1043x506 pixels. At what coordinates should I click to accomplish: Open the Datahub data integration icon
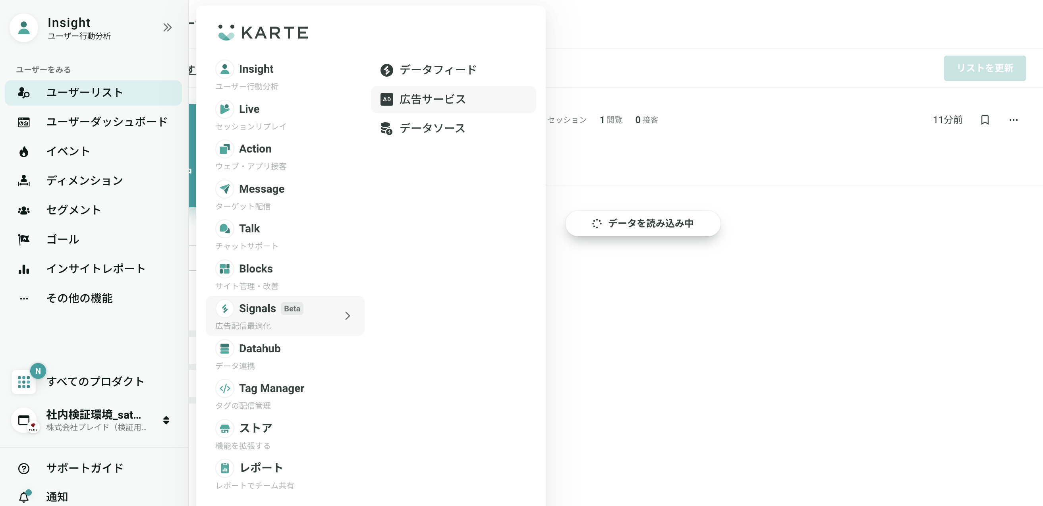[224, 348]
